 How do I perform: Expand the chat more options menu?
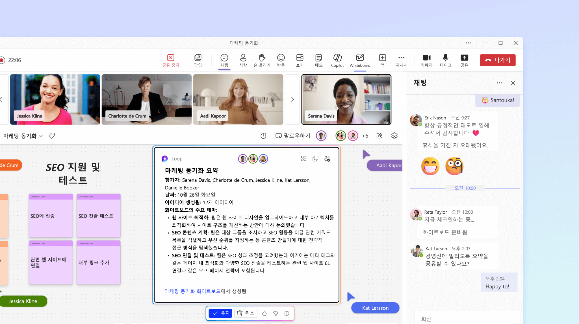499,83
